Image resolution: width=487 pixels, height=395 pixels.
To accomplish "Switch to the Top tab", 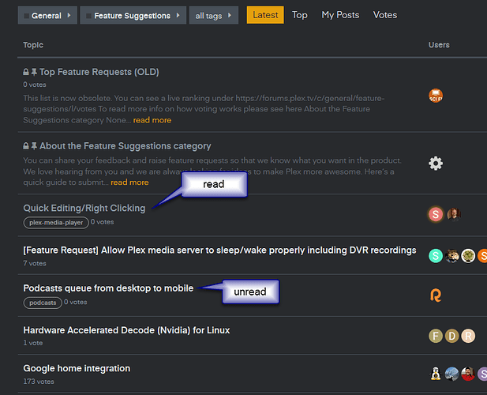I will tap(299, 15).
